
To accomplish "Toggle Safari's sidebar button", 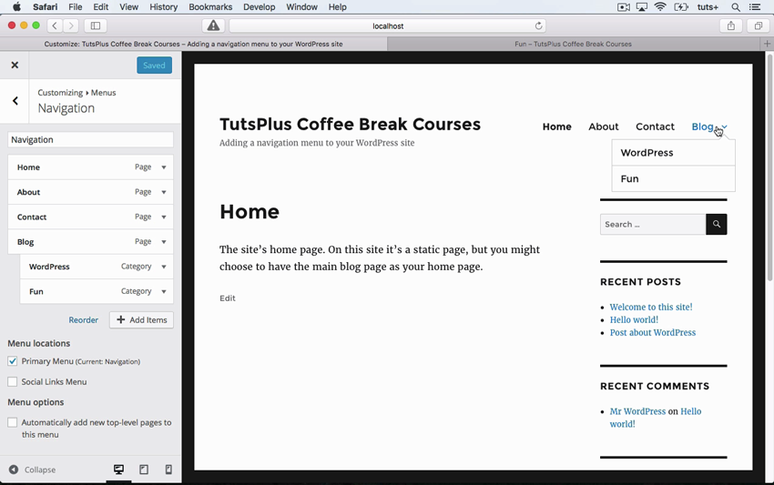I will click(x=96, y=25).
